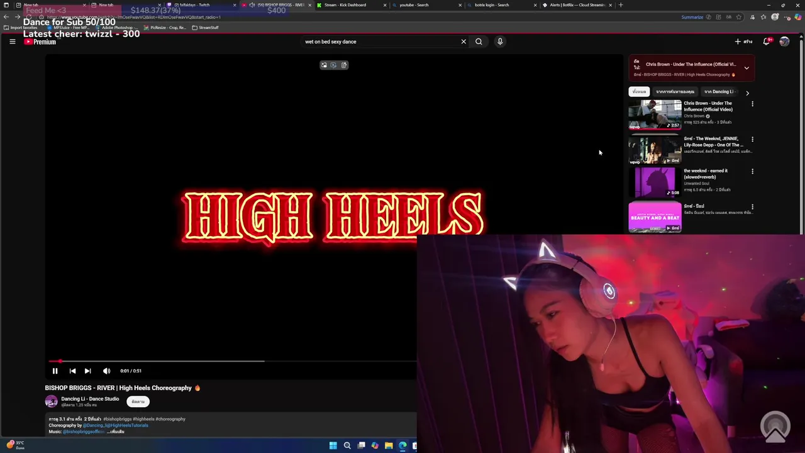805x453 pixels.
Task: Click Summarize in the address bar
Action: [x=692, y=17]
